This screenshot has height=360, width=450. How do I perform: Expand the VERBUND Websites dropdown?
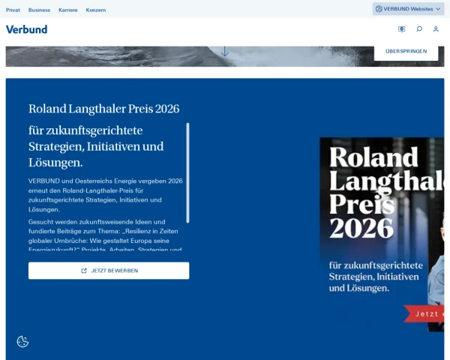[408, 9]
